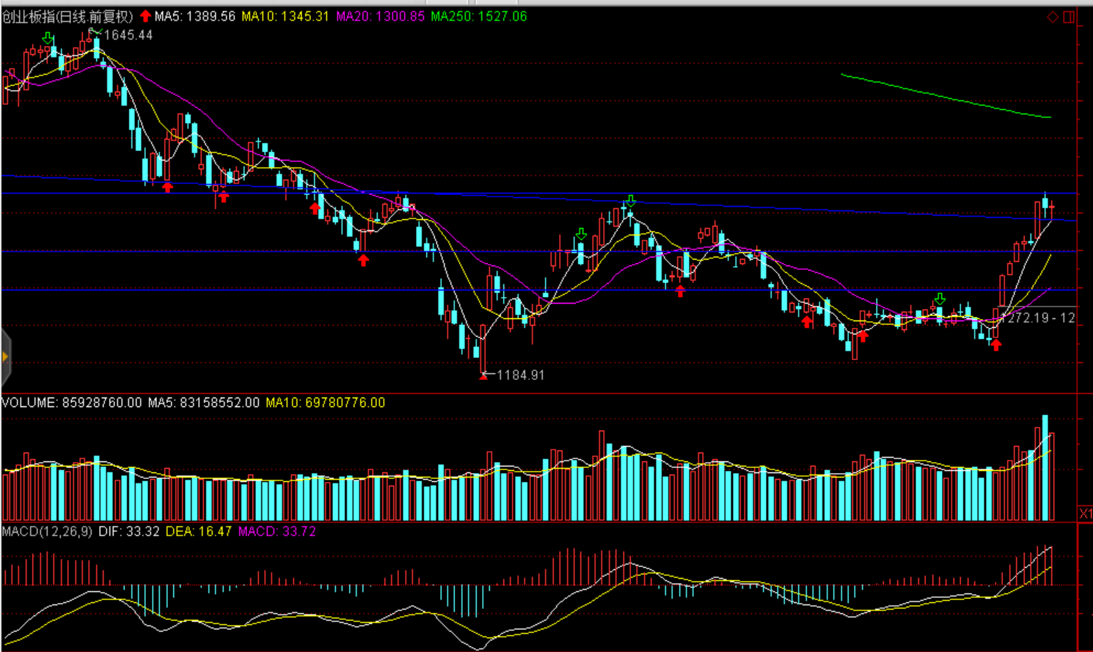This screenshot has width=1093, height=652.
Task: Click the red diamond icon at top right
Action: point(1053,17)
